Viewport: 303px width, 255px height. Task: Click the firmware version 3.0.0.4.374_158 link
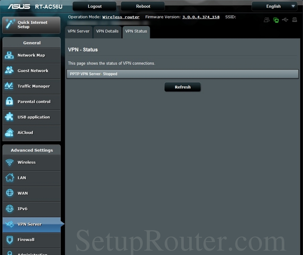tap(201, 17)
